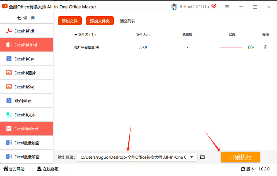Viewport: 277px width, 176px height.
Task: Click the home icon for 官方网站
Action: [x=6, y=168]
